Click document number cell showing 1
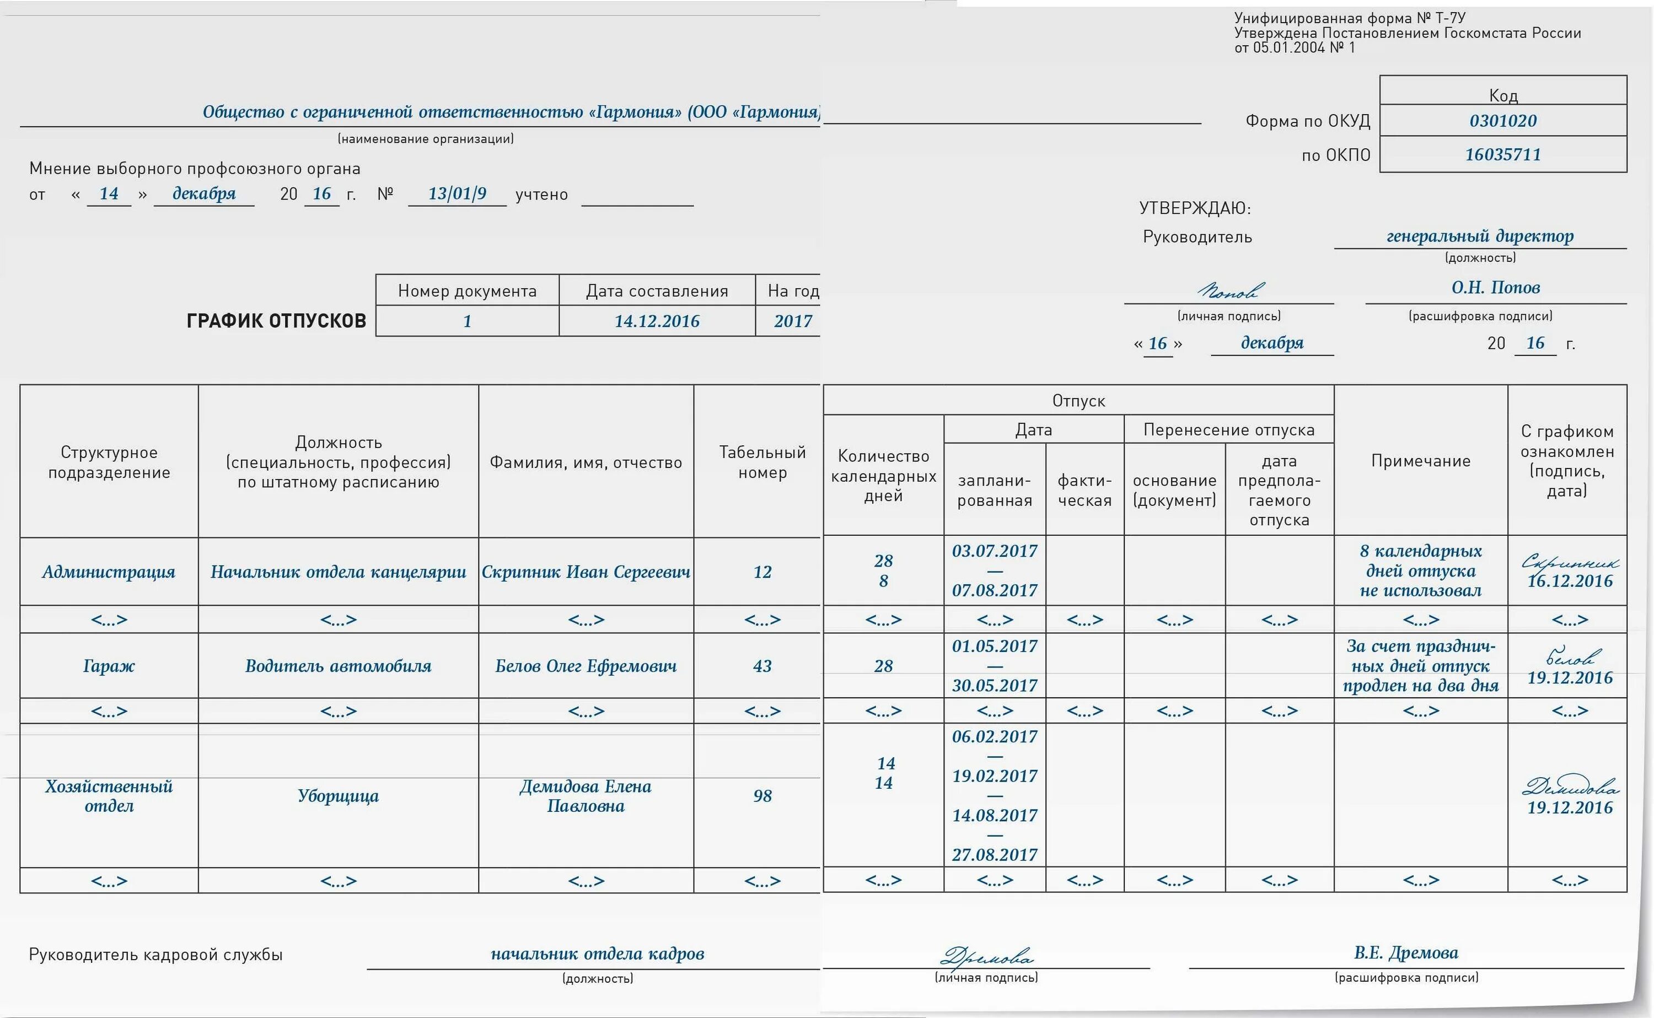Screen dimensions: 1654x1018 tap(466, 321)
